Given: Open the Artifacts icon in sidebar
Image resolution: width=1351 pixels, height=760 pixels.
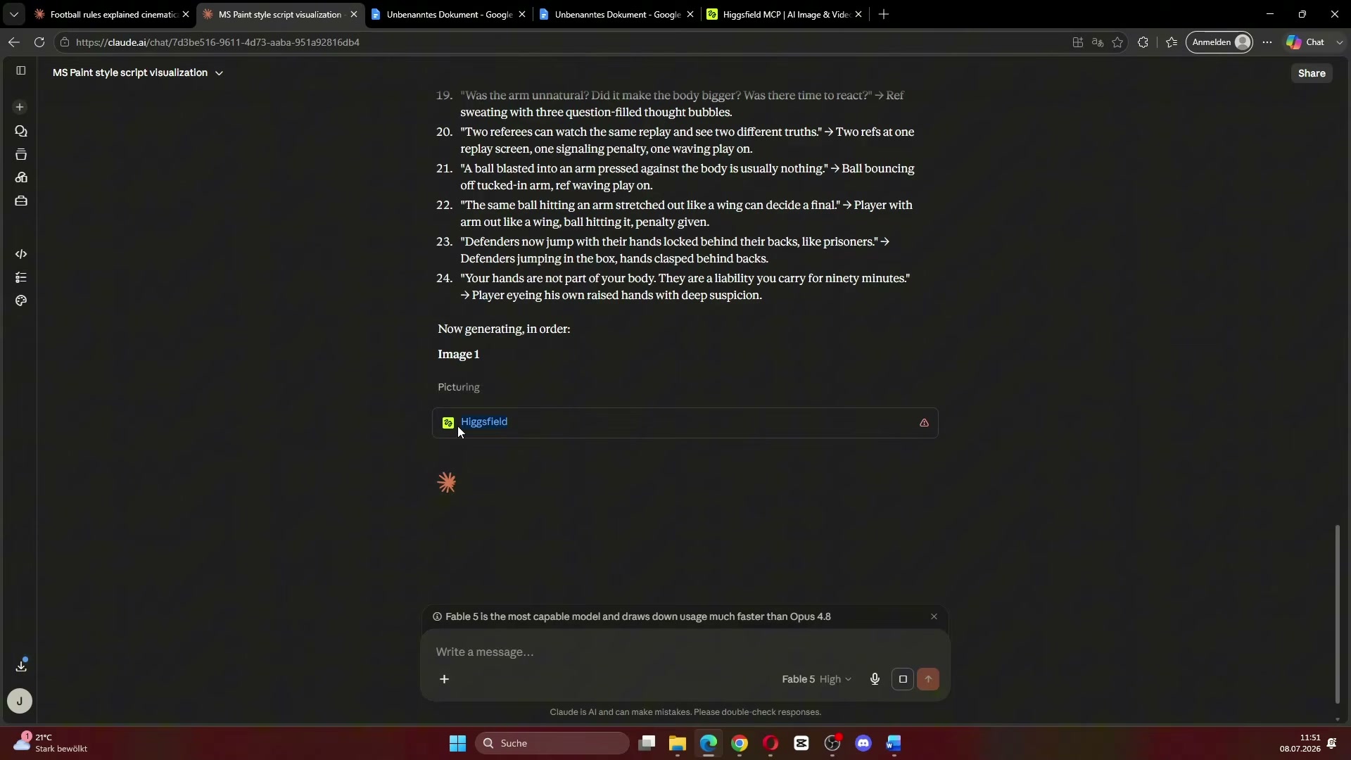Looking at the screenshot, I should 20,178.
